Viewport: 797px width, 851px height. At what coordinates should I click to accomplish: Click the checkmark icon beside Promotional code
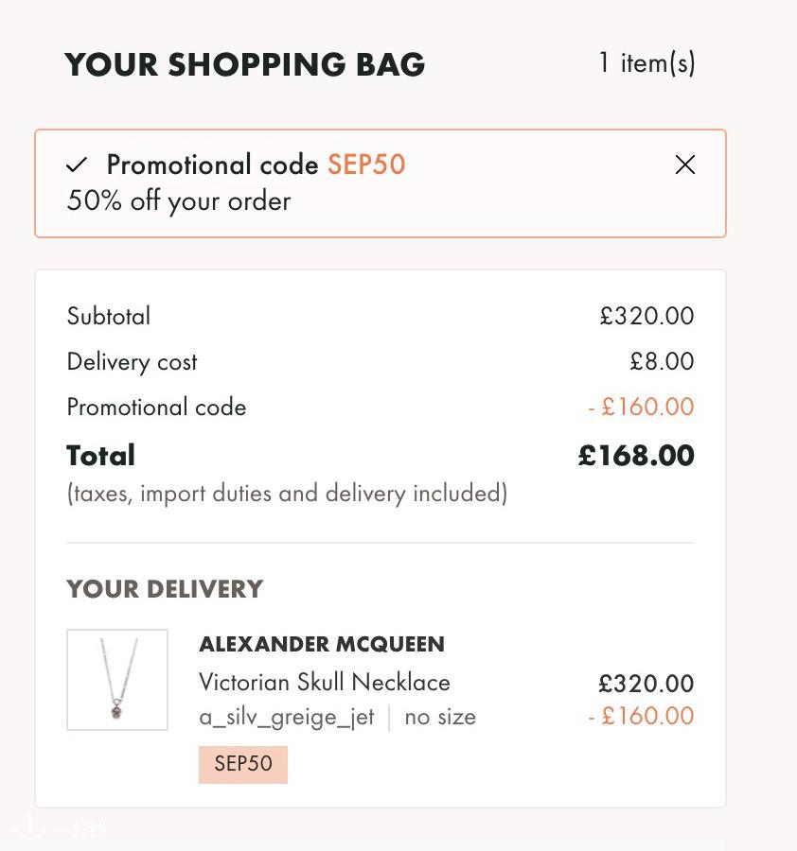(x=77, y=165)
